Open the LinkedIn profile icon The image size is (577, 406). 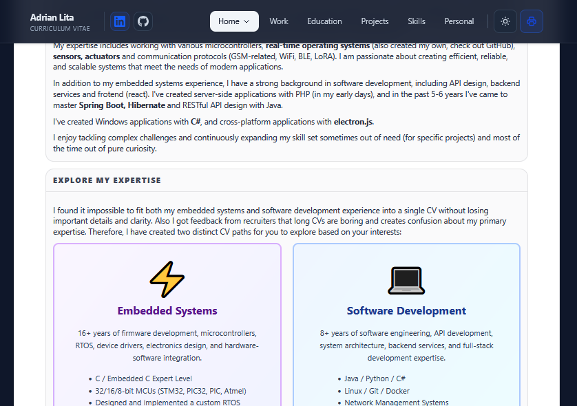pyautogui.click(x=120, y=21)
